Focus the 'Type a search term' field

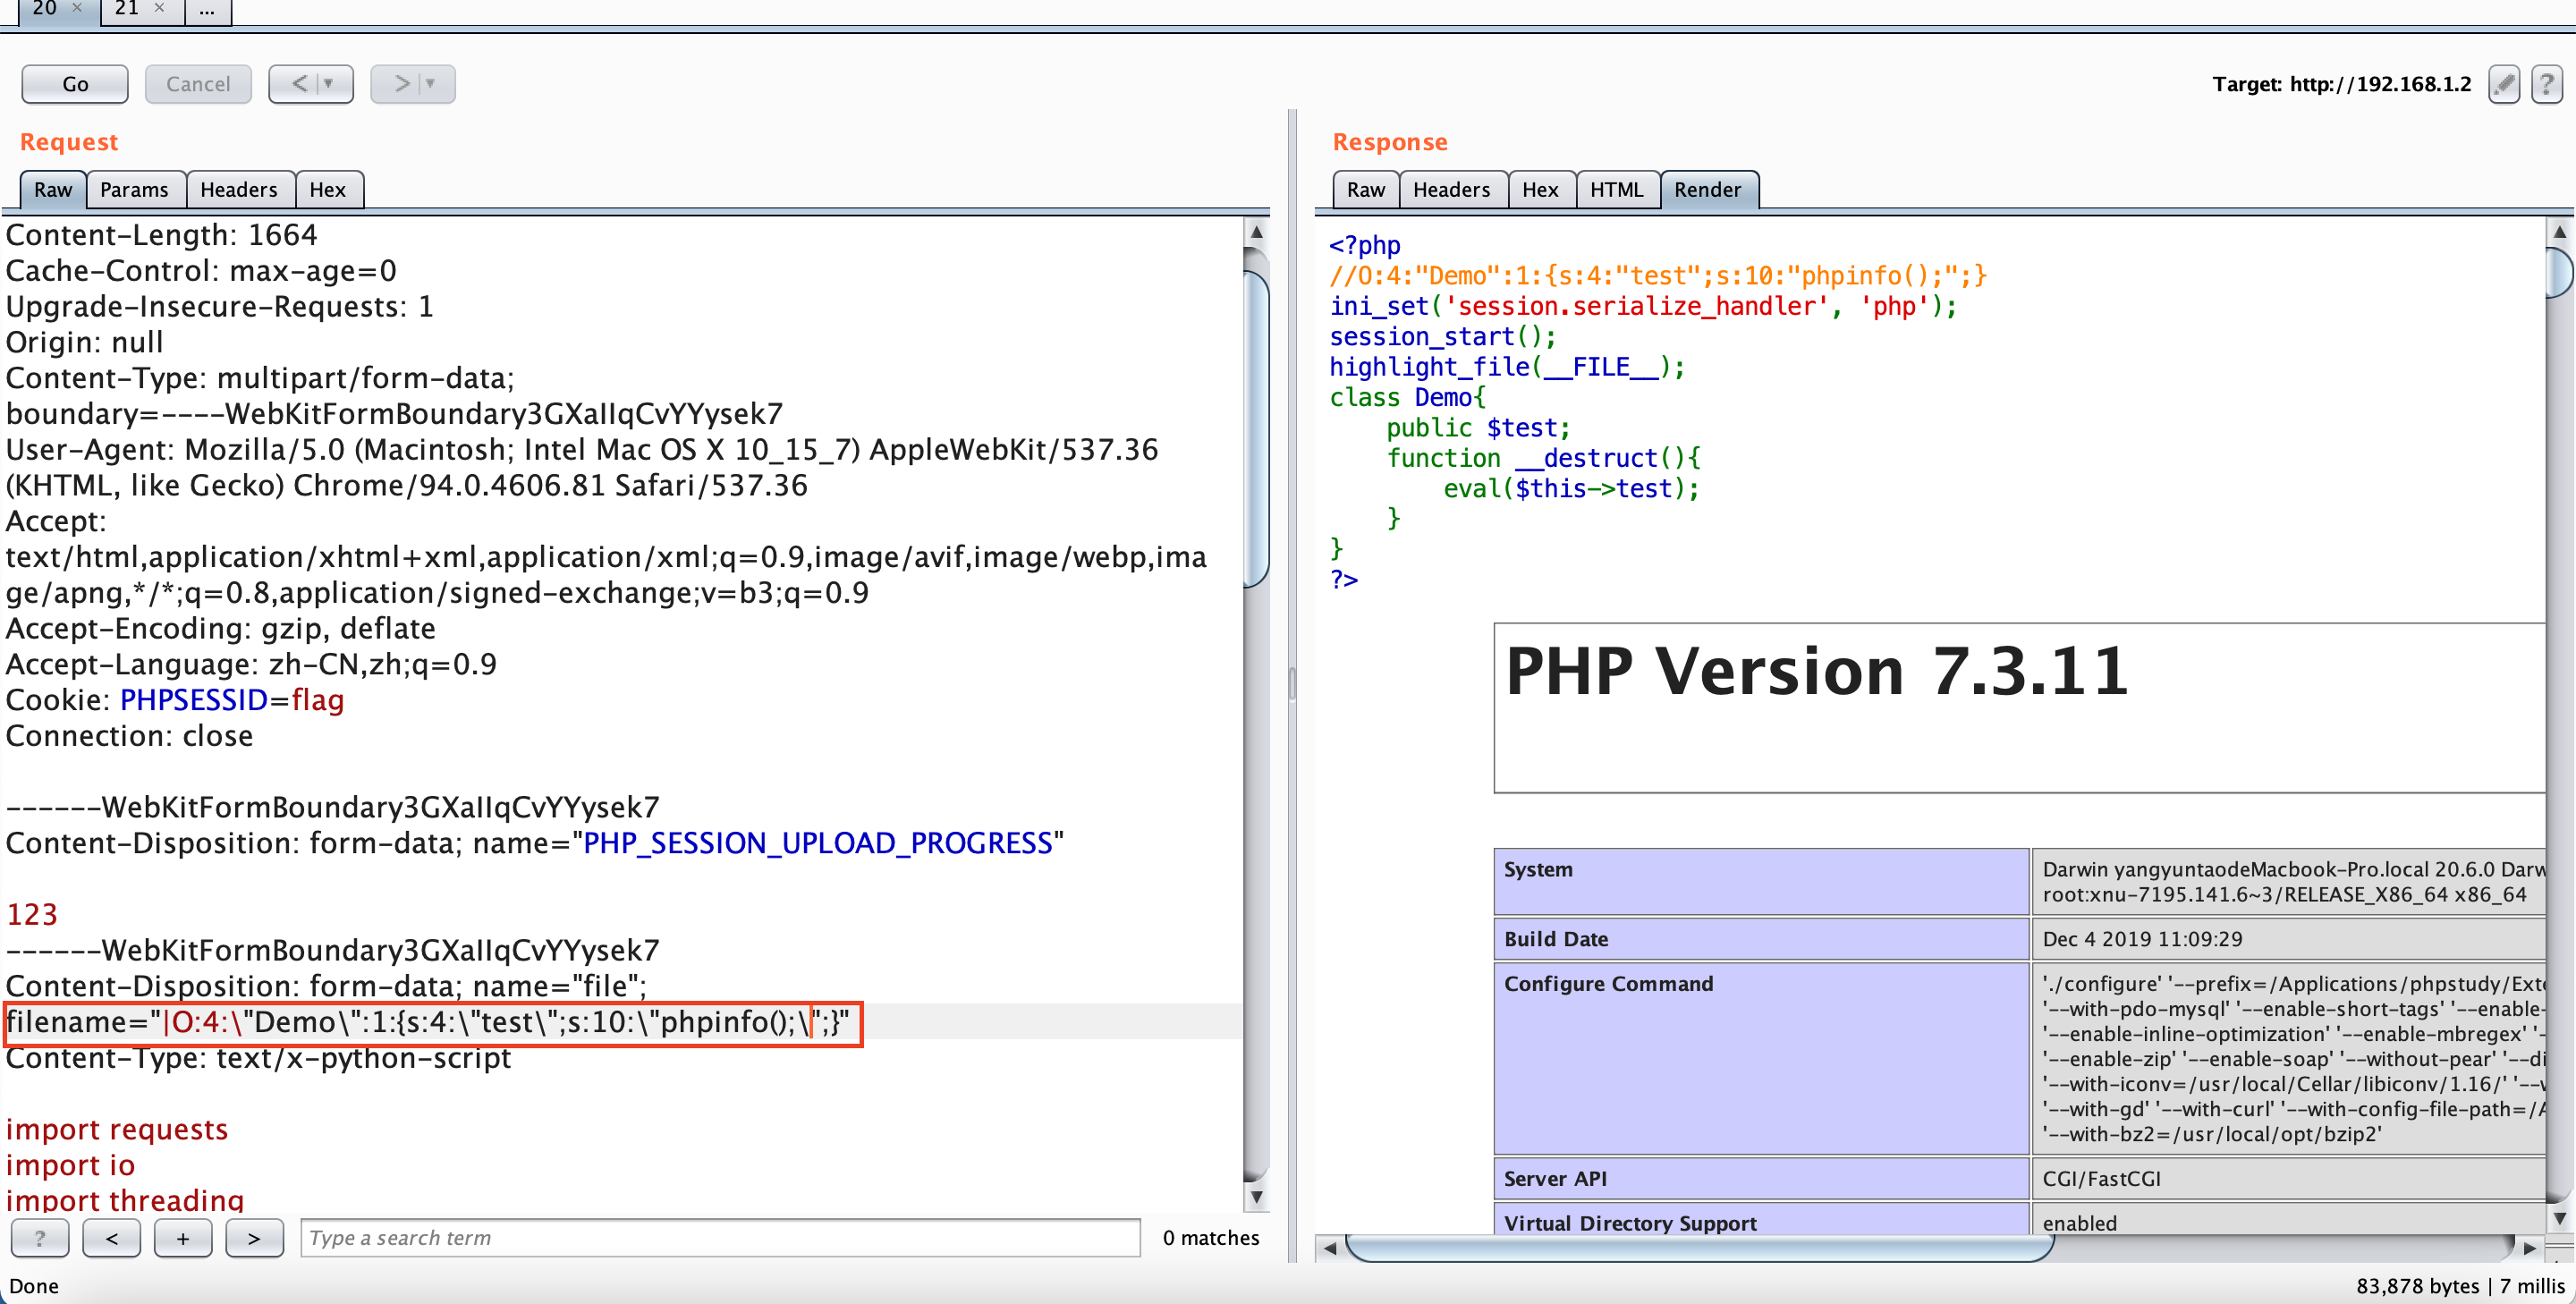coord(720,1238)
